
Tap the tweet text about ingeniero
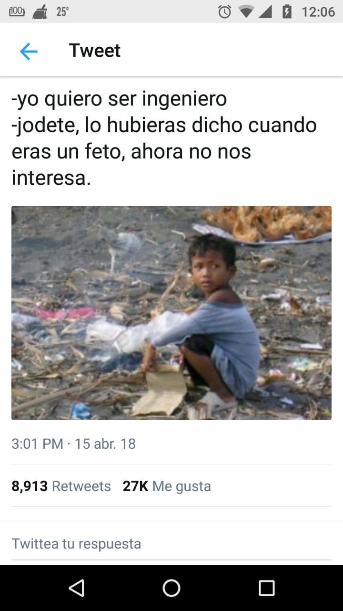(164, 138)
